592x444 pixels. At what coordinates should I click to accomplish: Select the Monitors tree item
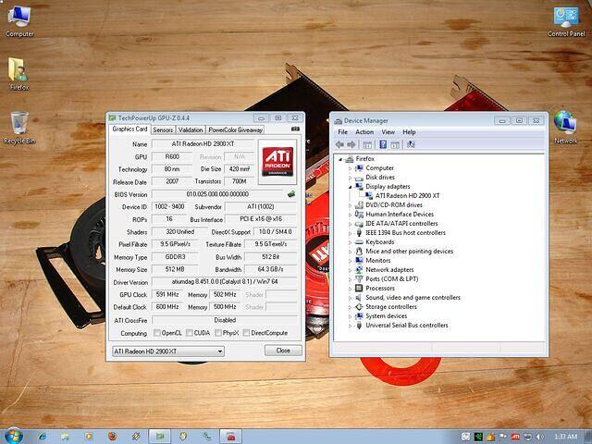tap(378, 261)
